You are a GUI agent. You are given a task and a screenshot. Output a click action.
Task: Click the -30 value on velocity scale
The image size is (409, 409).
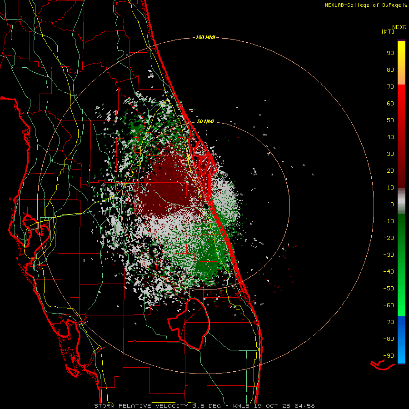point(389,255)
